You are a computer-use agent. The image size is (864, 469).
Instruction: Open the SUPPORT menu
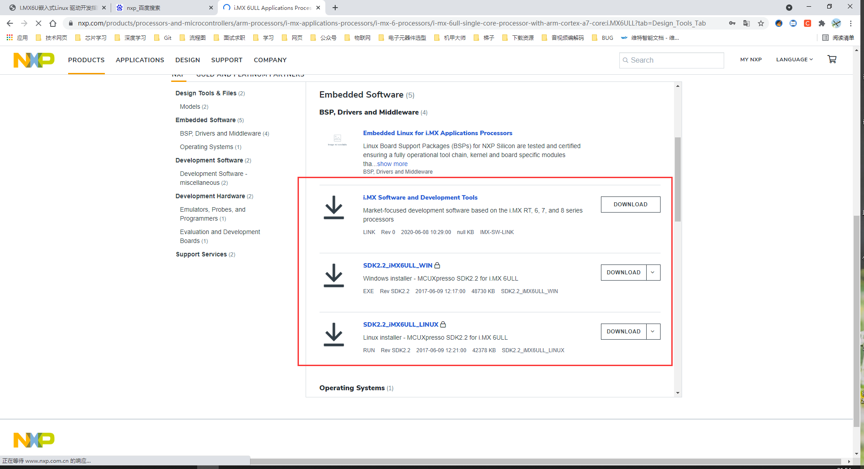[227, 60]
